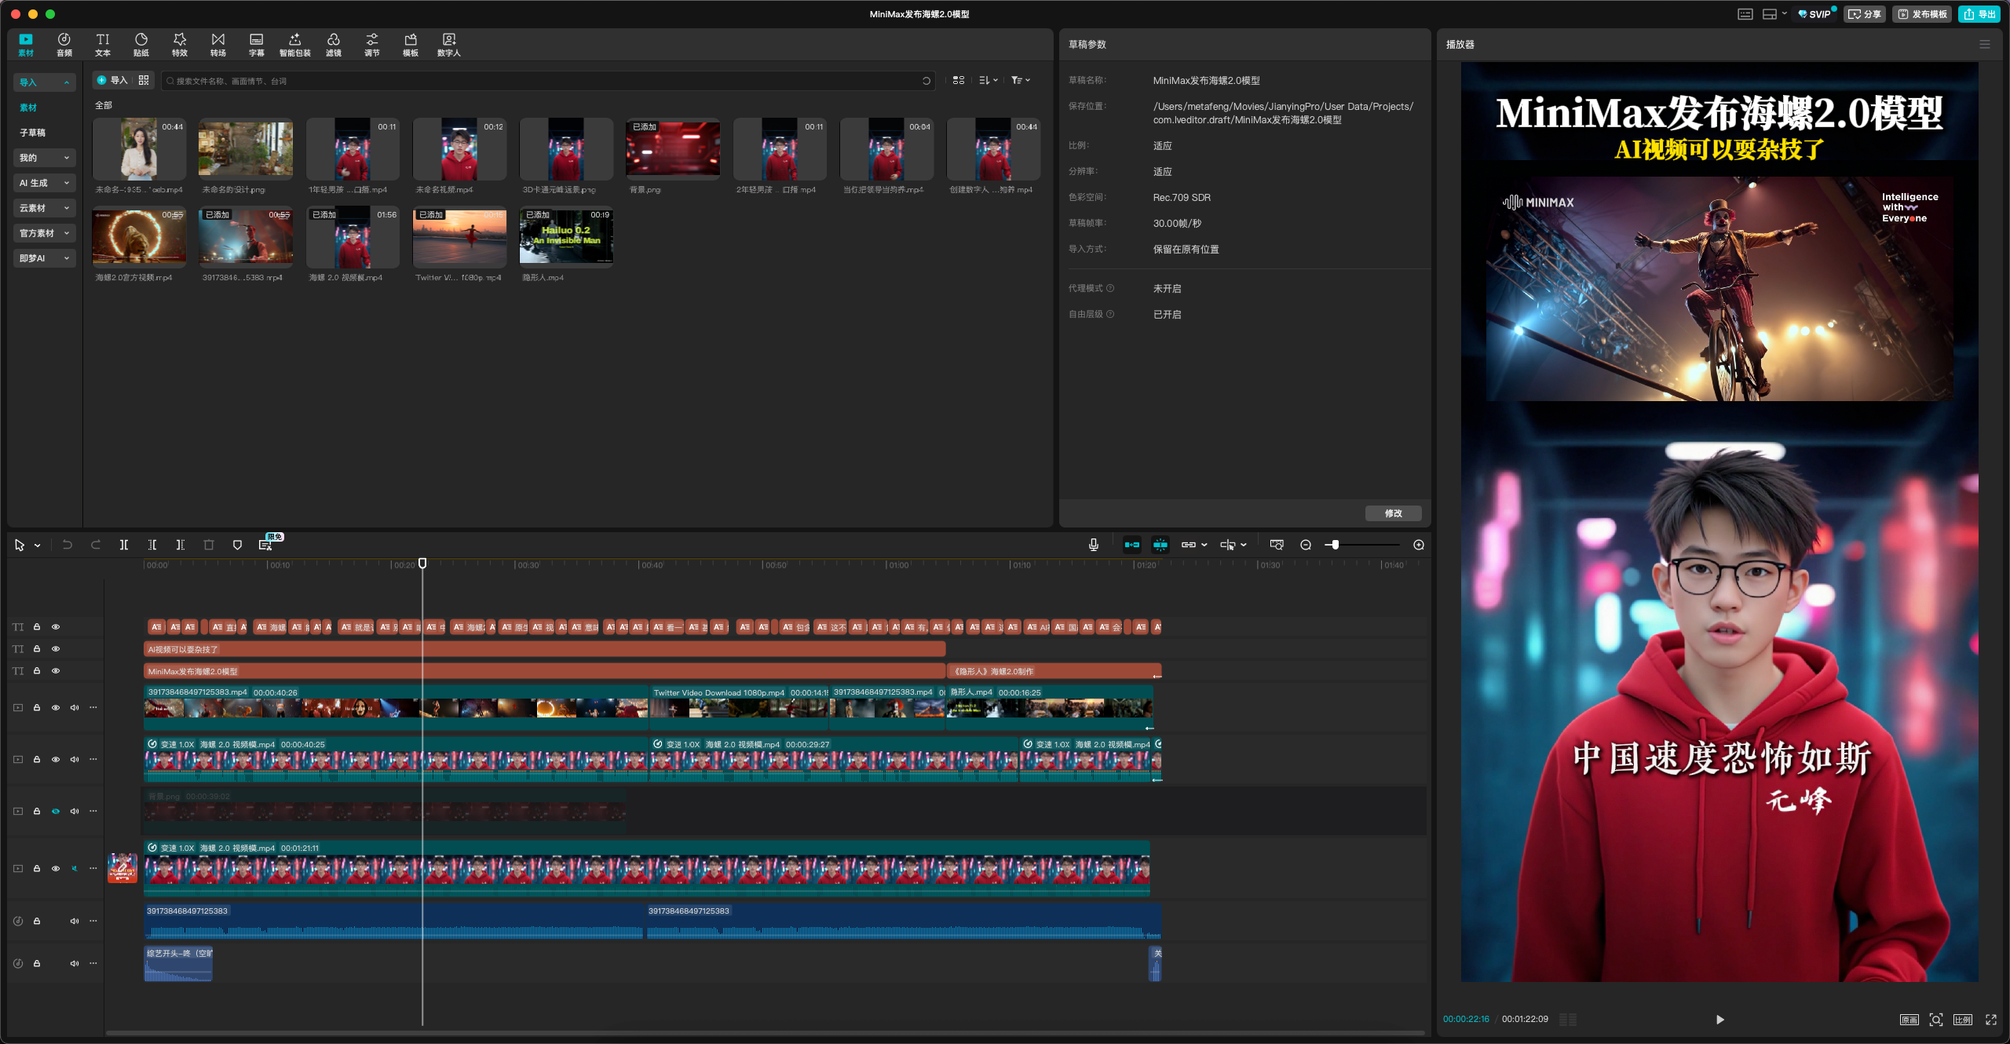Screen dimensions: 2010x1044
Task: Click the 导出 export button
Action: [1979, 14]
